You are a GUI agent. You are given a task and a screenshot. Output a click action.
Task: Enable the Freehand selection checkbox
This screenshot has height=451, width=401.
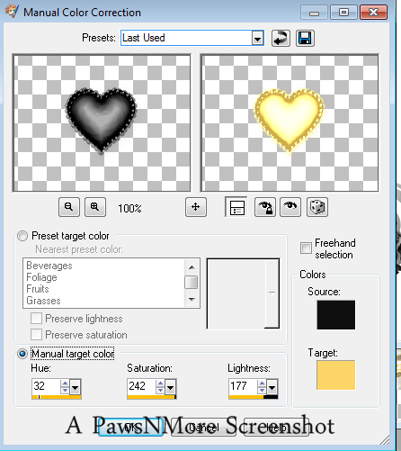(x=306, y=248)
